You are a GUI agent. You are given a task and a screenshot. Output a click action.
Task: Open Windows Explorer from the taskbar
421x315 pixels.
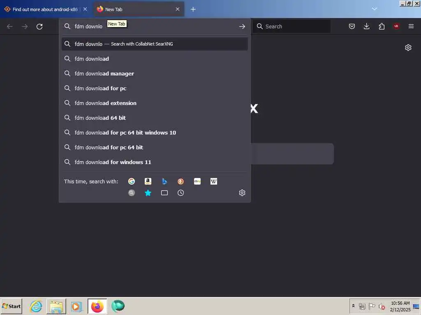[56, 306]
